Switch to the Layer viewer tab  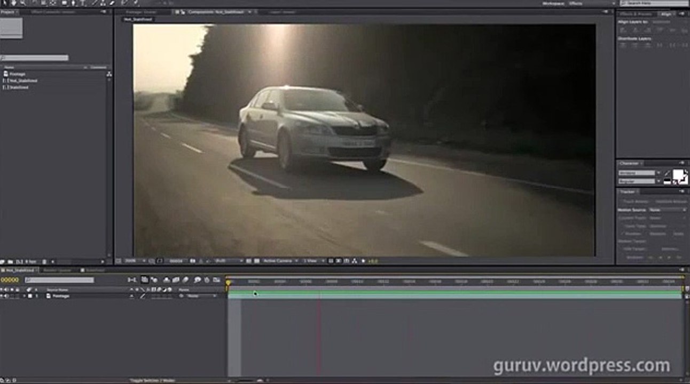point(283,12)
